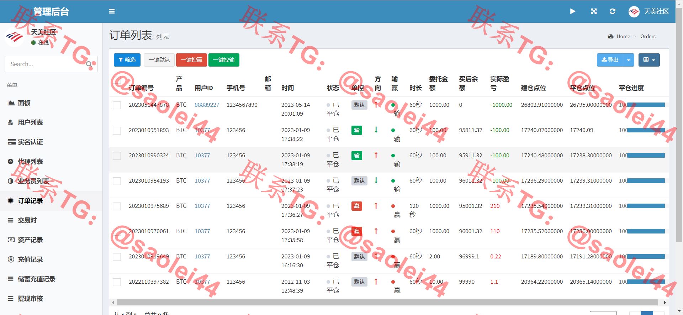Click the 实名认证 card icon
The width and height of the screenshot is (683, 315).
(11, 142)
